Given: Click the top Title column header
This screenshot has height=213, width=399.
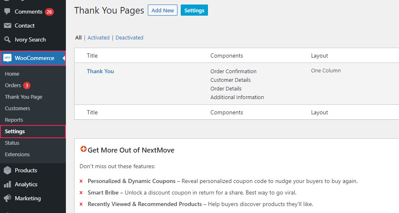Looking at the screenshot, I should click(92, 56).
